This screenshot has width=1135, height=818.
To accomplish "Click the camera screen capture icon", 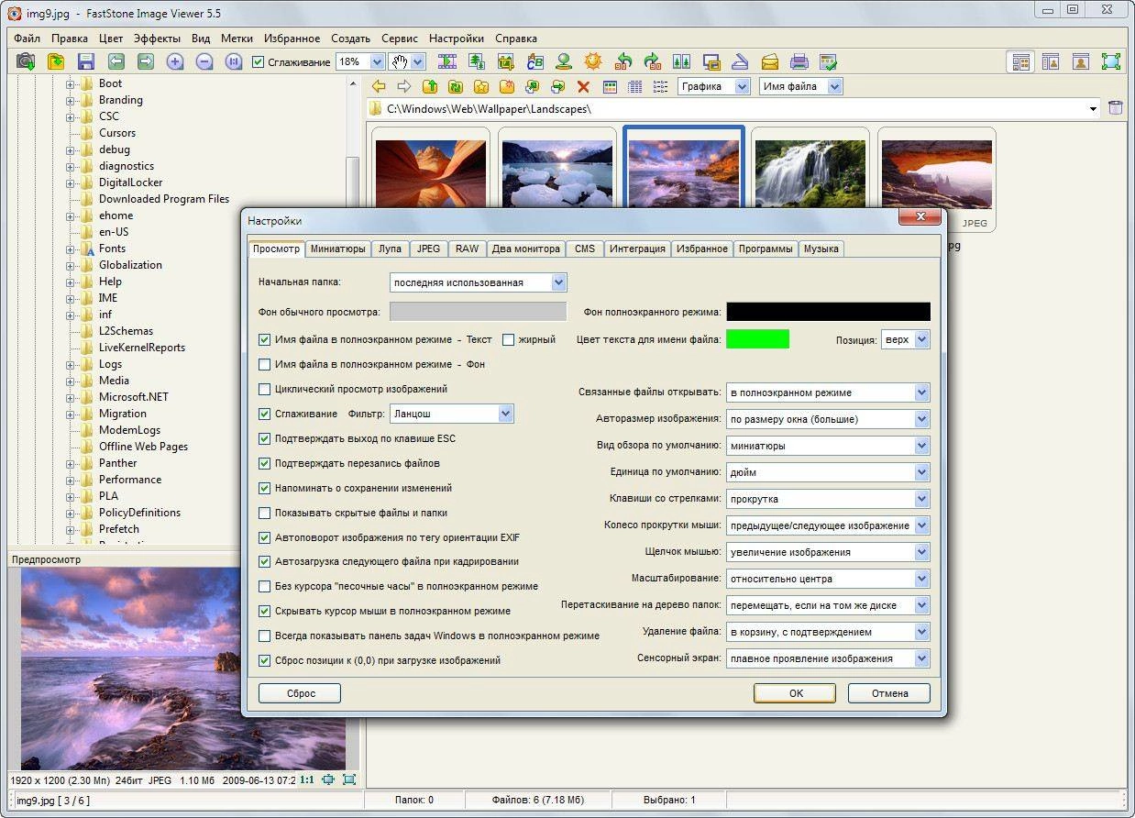I will pos(26,61).
